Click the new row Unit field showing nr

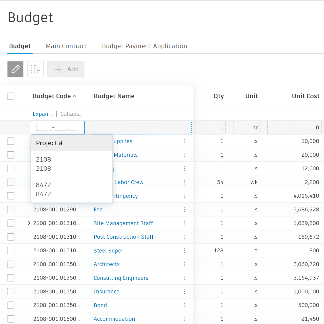click(x=247, y=128)
